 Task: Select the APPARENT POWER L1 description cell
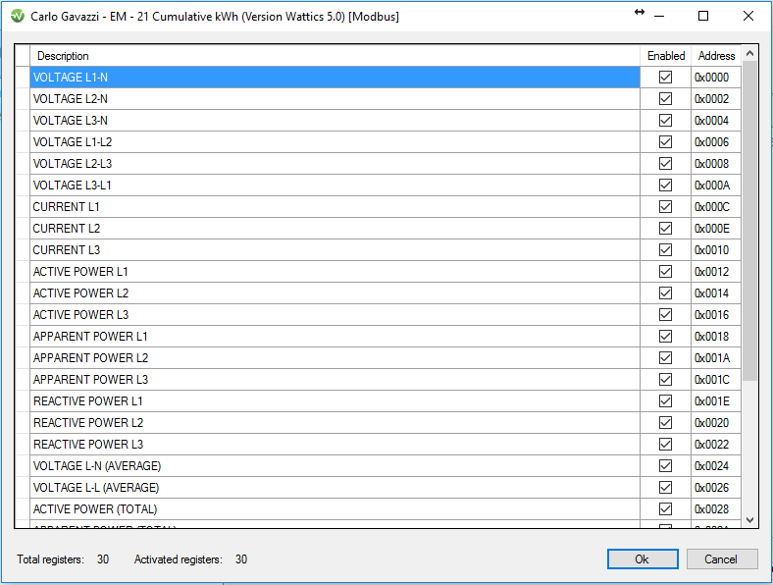335,337
